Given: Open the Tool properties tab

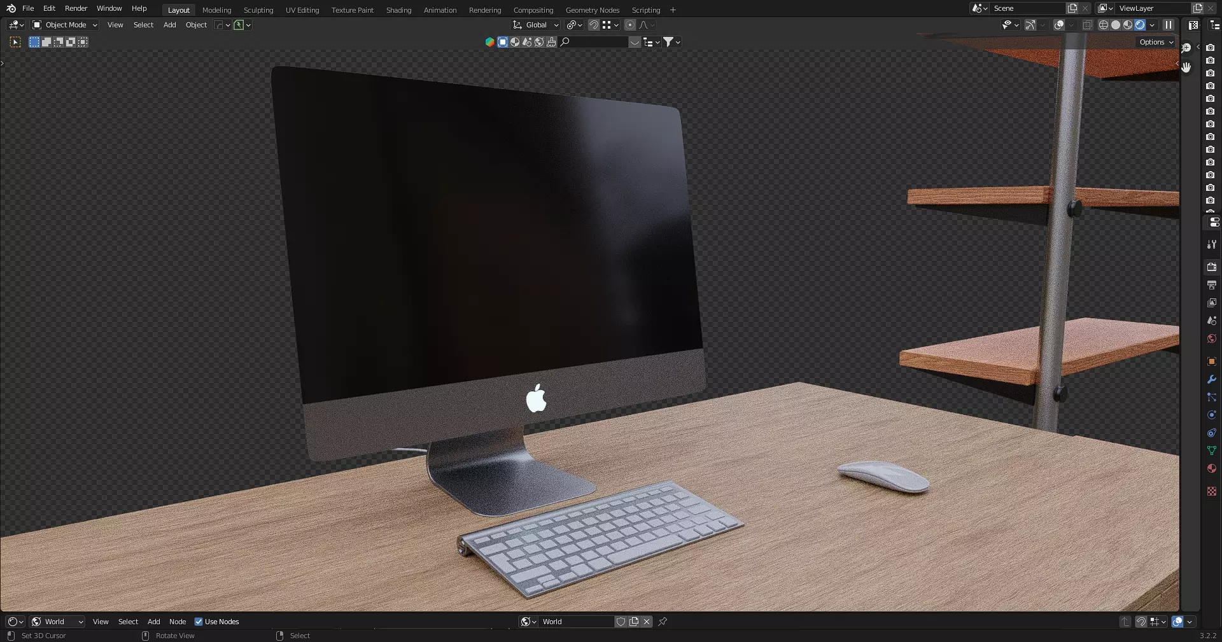Looking at the screenshot, I should click(x=1212, y=244).
